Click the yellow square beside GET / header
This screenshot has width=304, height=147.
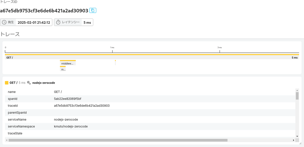(x=7, y=83)
